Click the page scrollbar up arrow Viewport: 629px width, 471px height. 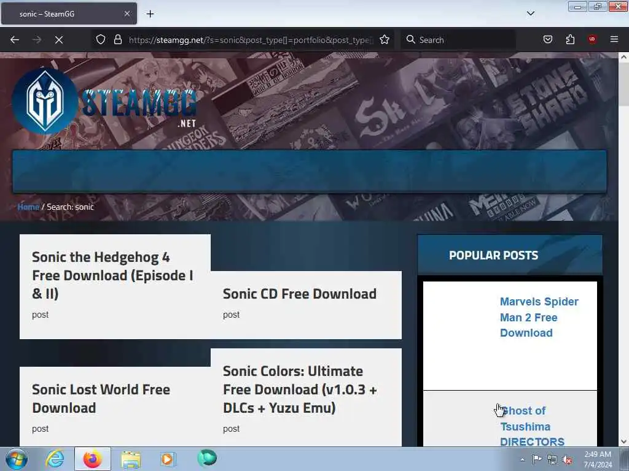(623, 57)
